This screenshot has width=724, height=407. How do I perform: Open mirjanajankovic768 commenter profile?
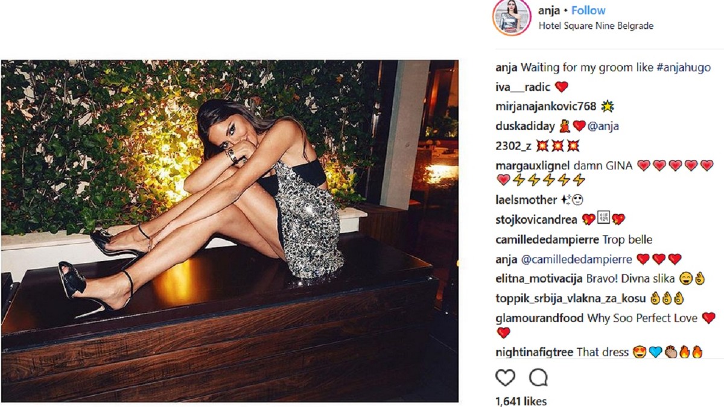pyautogui.click(x=545, y=106)
